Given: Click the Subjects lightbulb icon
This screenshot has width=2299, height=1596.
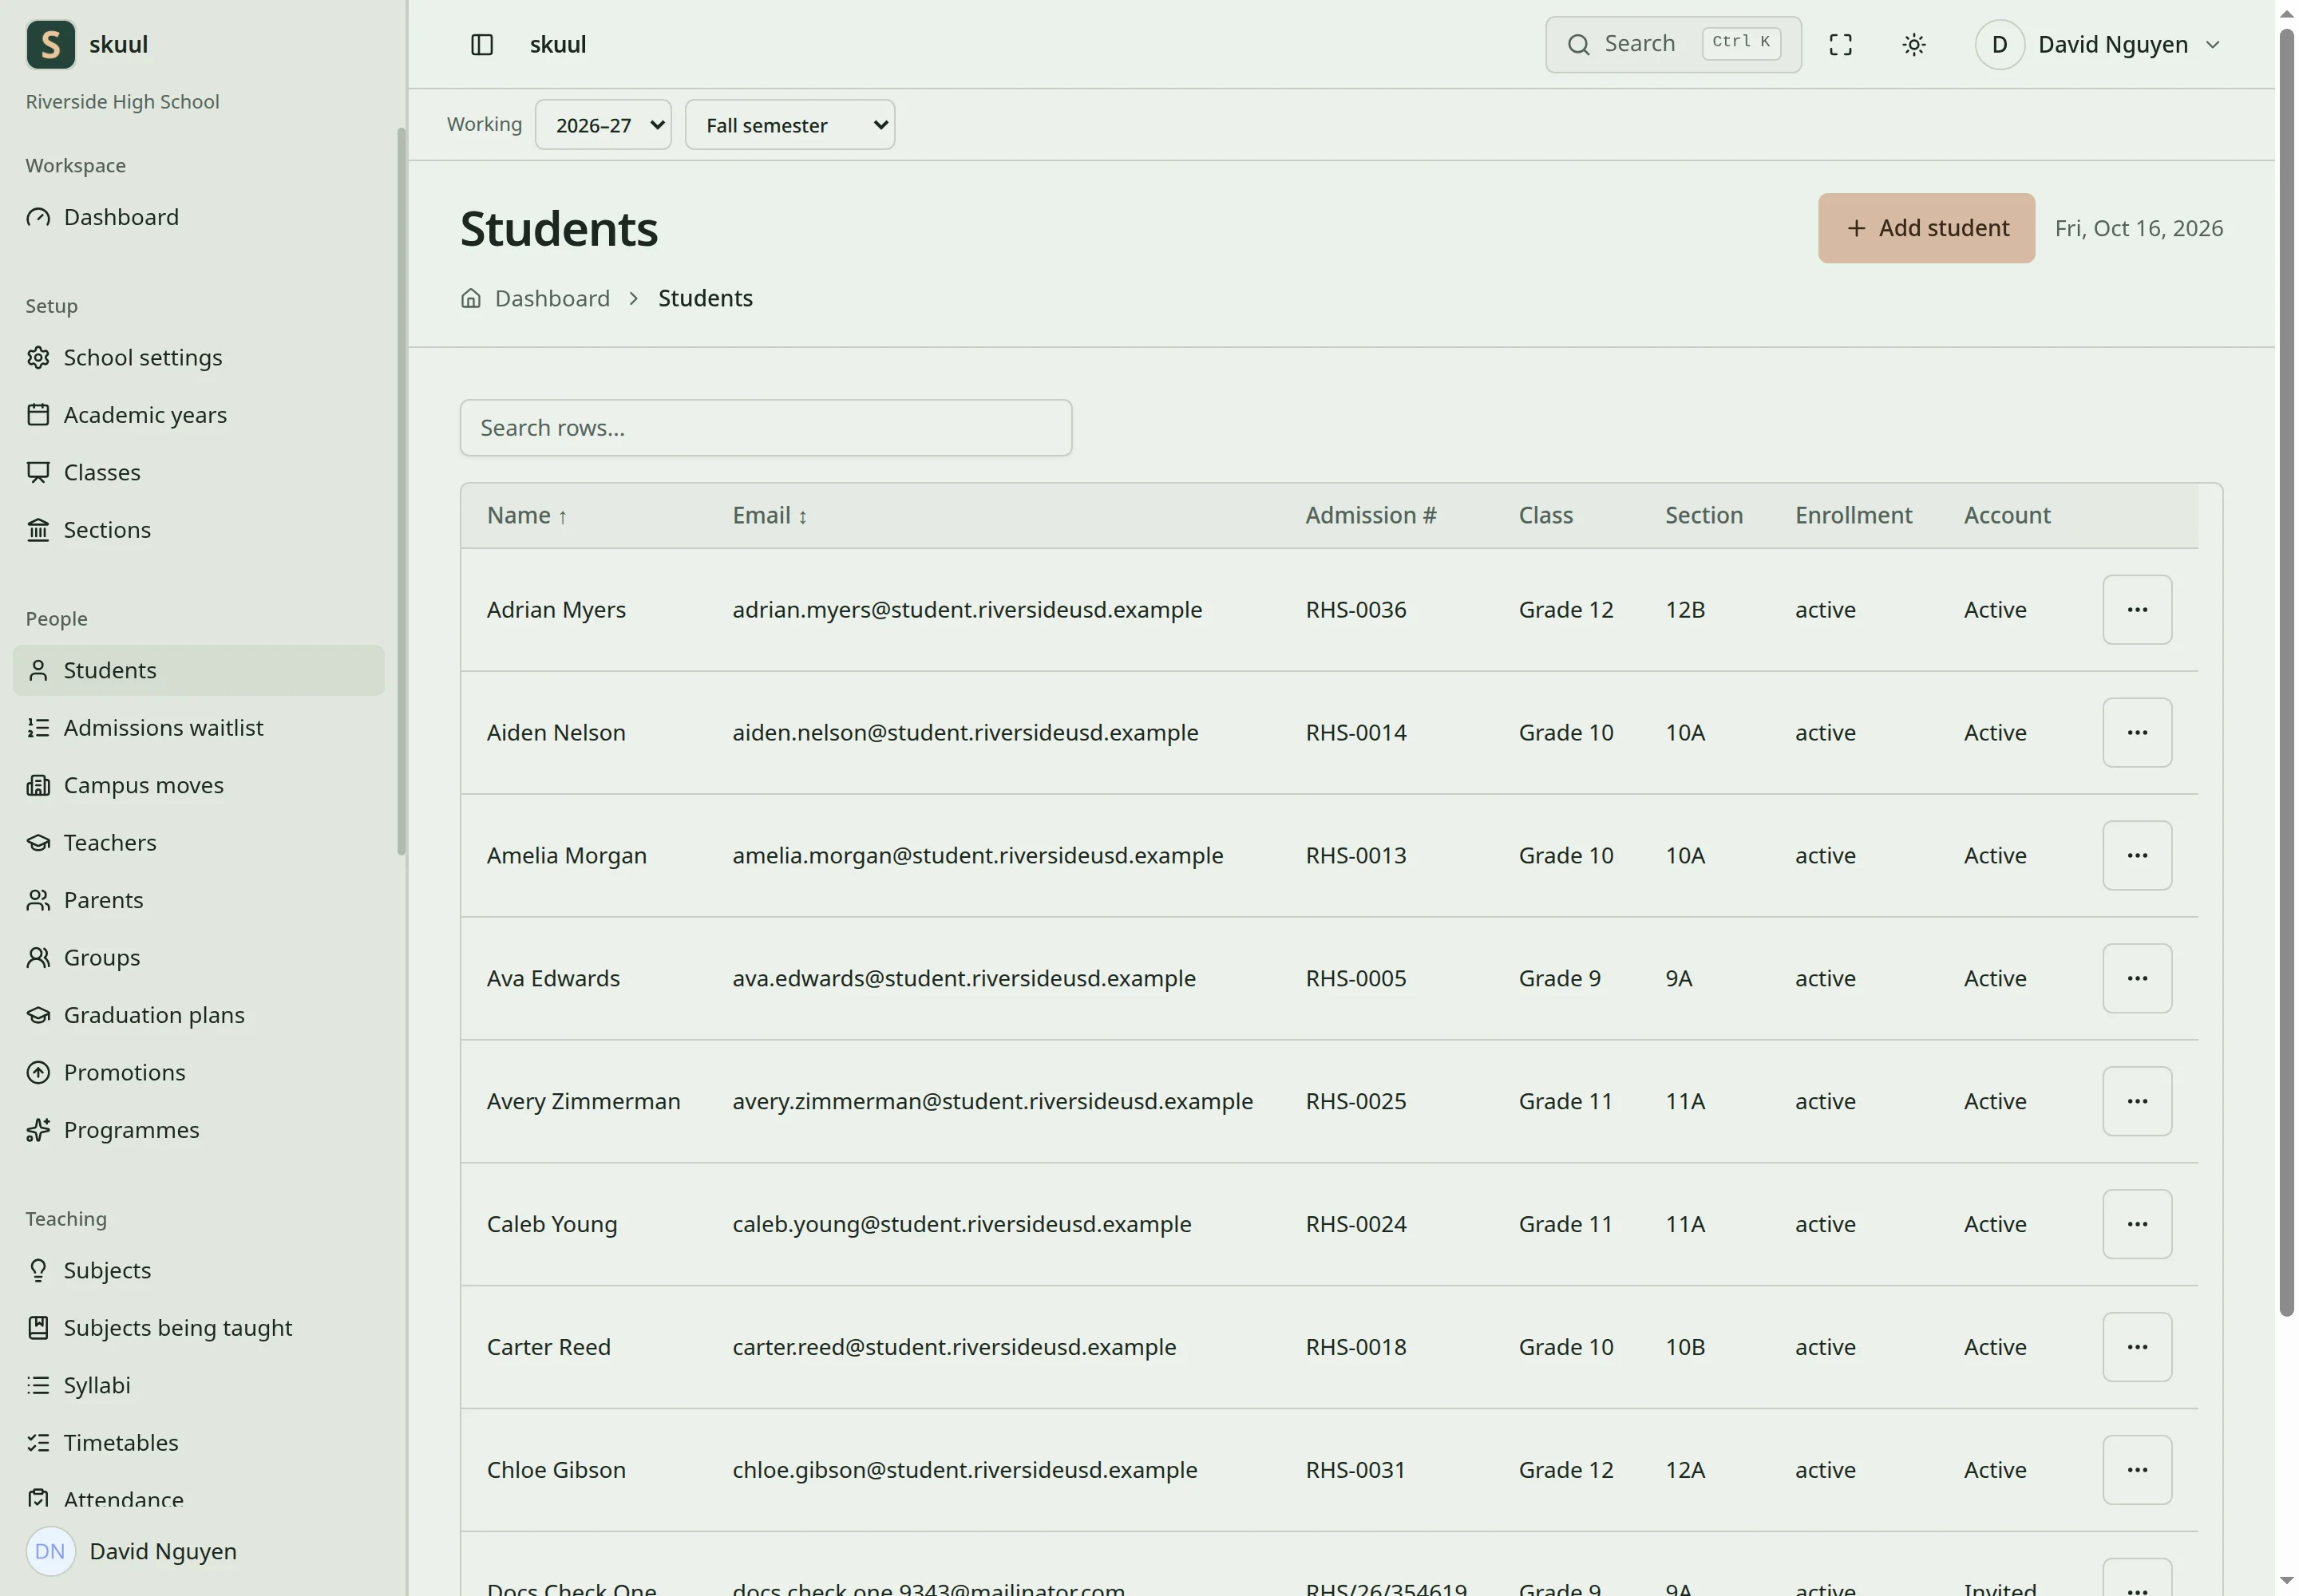Looking at the screenshot, I should (38, 1270).
